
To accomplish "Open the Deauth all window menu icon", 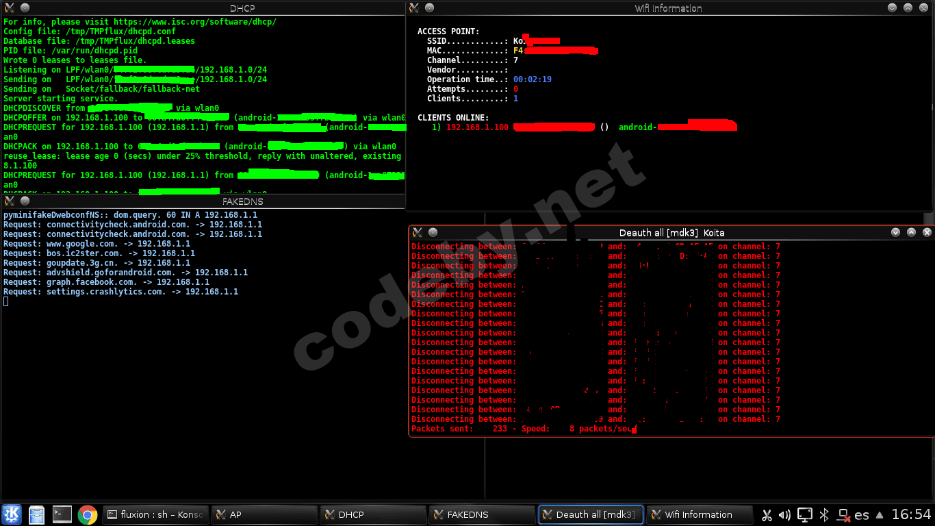I will 417,232.
